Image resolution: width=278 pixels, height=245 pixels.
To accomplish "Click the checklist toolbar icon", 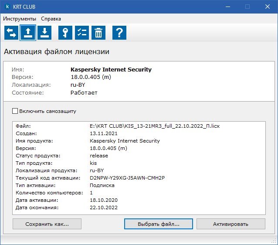I will [x=82, y=33].
